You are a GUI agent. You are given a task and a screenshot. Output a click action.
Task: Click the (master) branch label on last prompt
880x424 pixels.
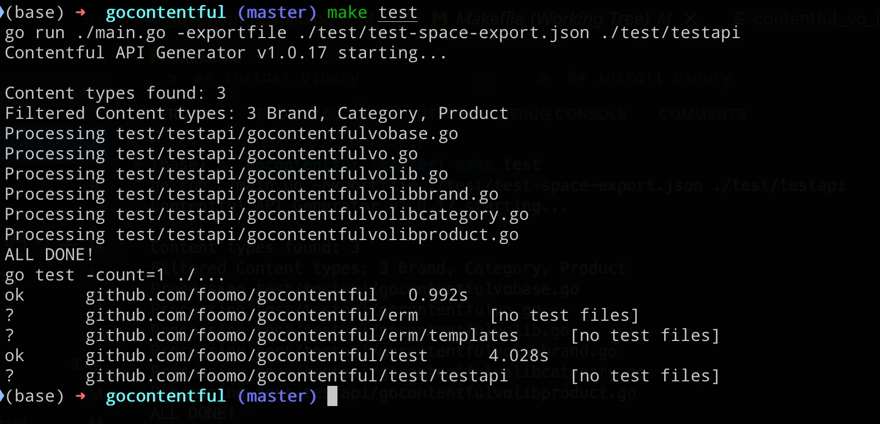click(277, 396)
